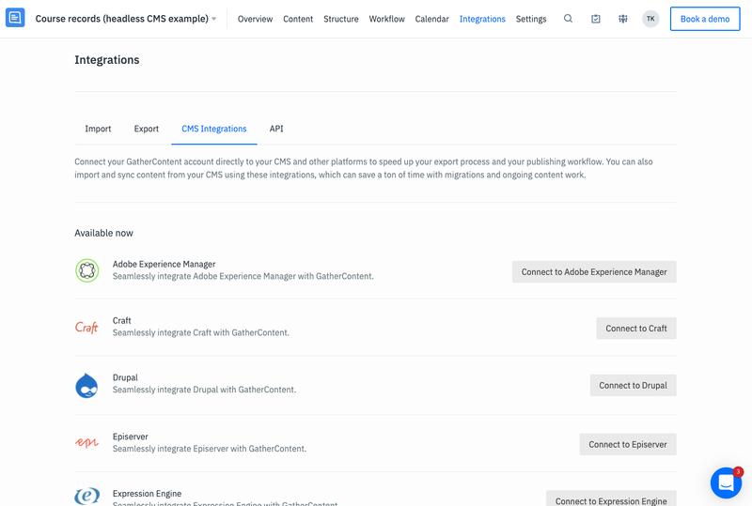
Task: Open the chat messenger bubble
Action: point(726,483)
